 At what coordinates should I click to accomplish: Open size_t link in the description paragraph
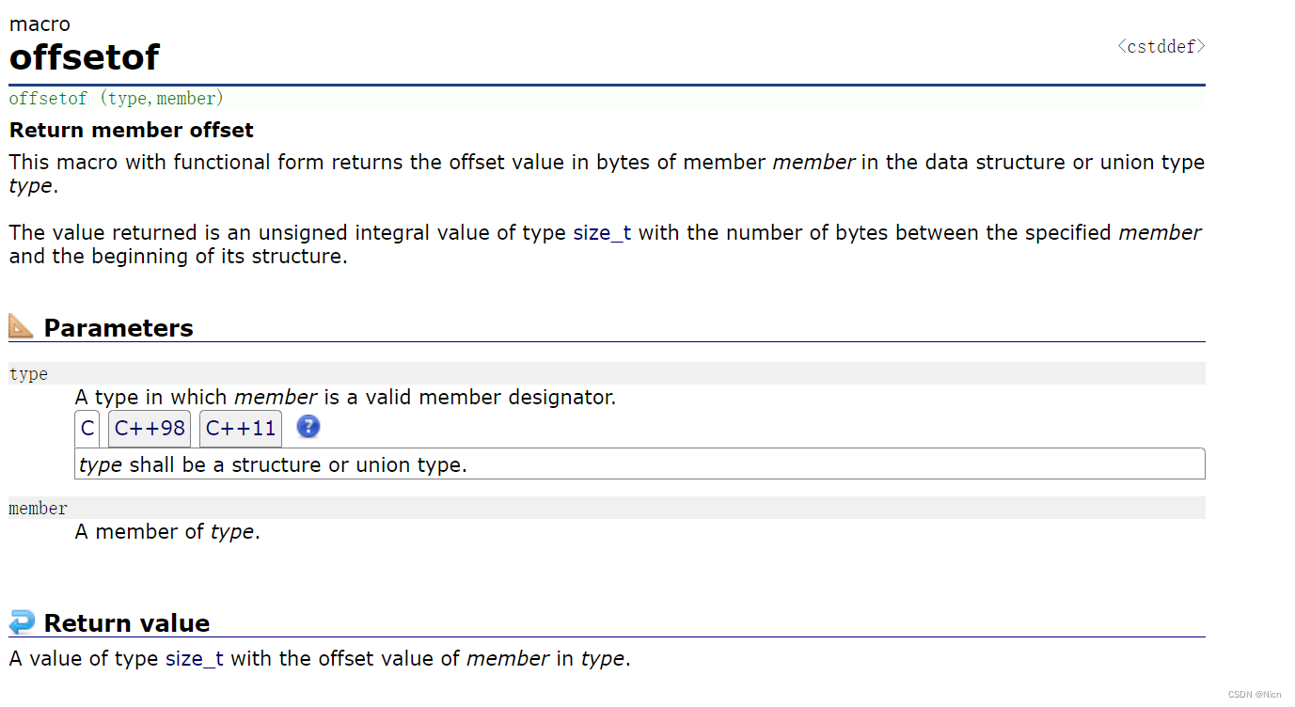603,232
